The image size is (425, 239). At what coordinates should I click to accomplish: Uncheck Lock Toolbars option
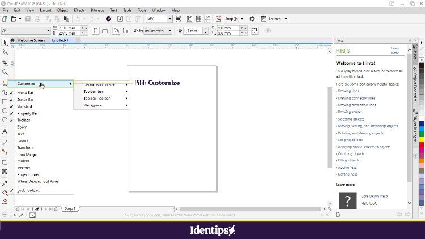click(x=28, y=190)
